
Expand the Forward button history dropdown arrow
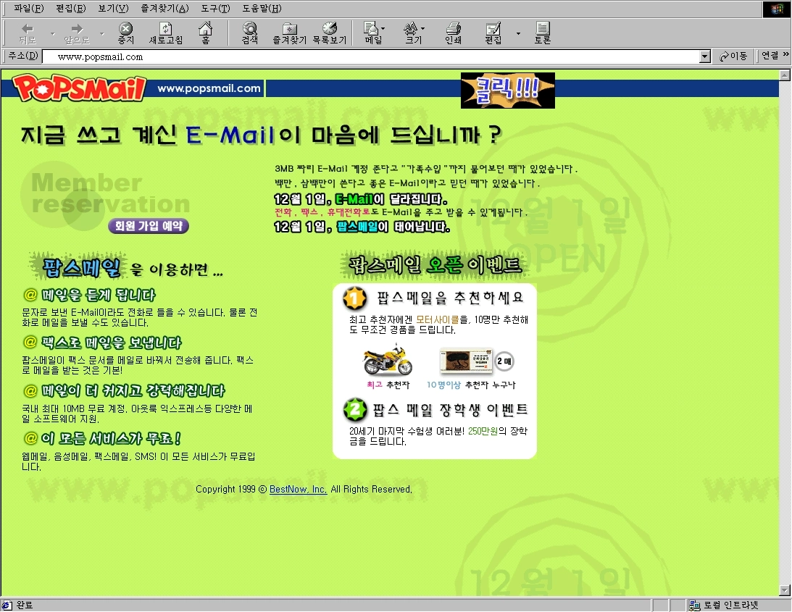point(102,34)
